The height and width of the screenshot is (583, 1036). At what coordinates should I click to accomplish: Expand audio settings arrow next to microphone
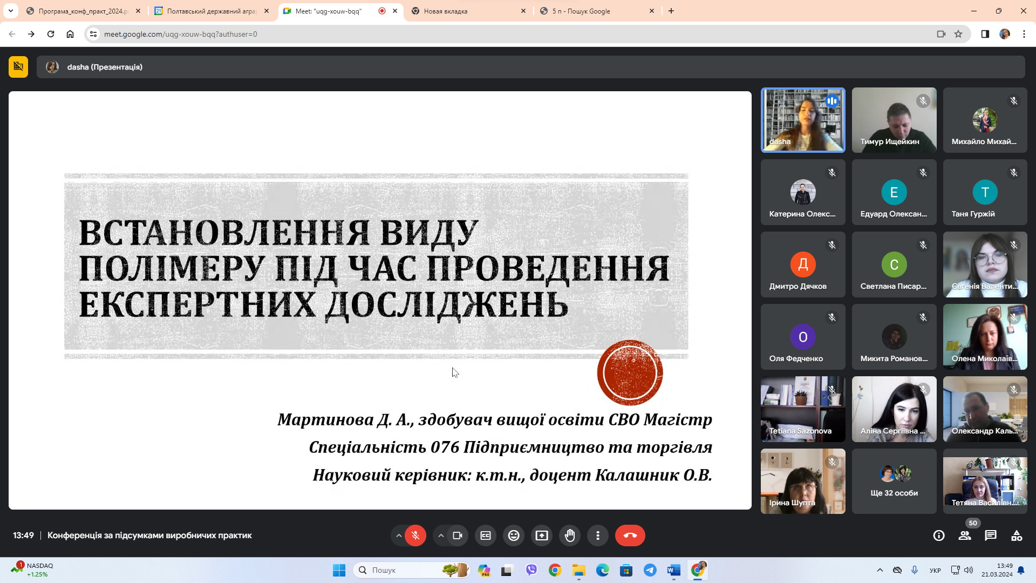399,535
